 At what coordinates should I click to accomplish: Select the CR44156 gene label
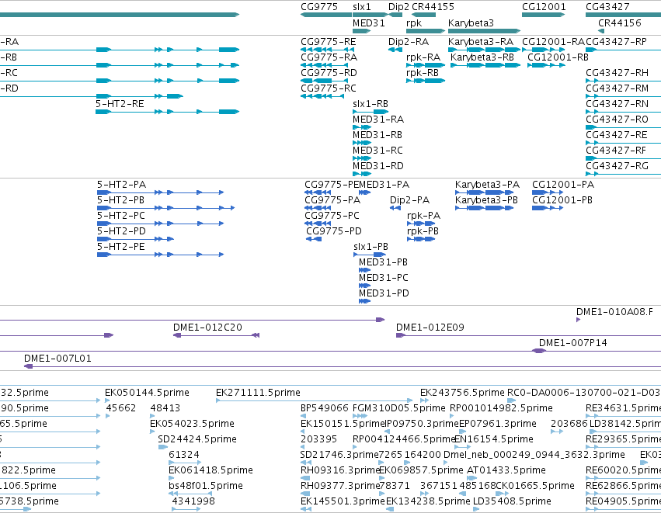tap(619, 23)
